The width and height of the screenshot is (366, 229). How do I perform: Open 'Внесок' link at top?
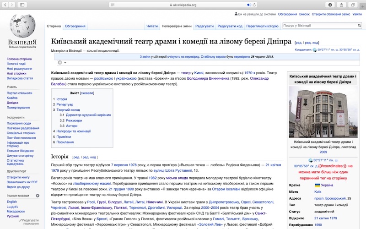(304, 14)
